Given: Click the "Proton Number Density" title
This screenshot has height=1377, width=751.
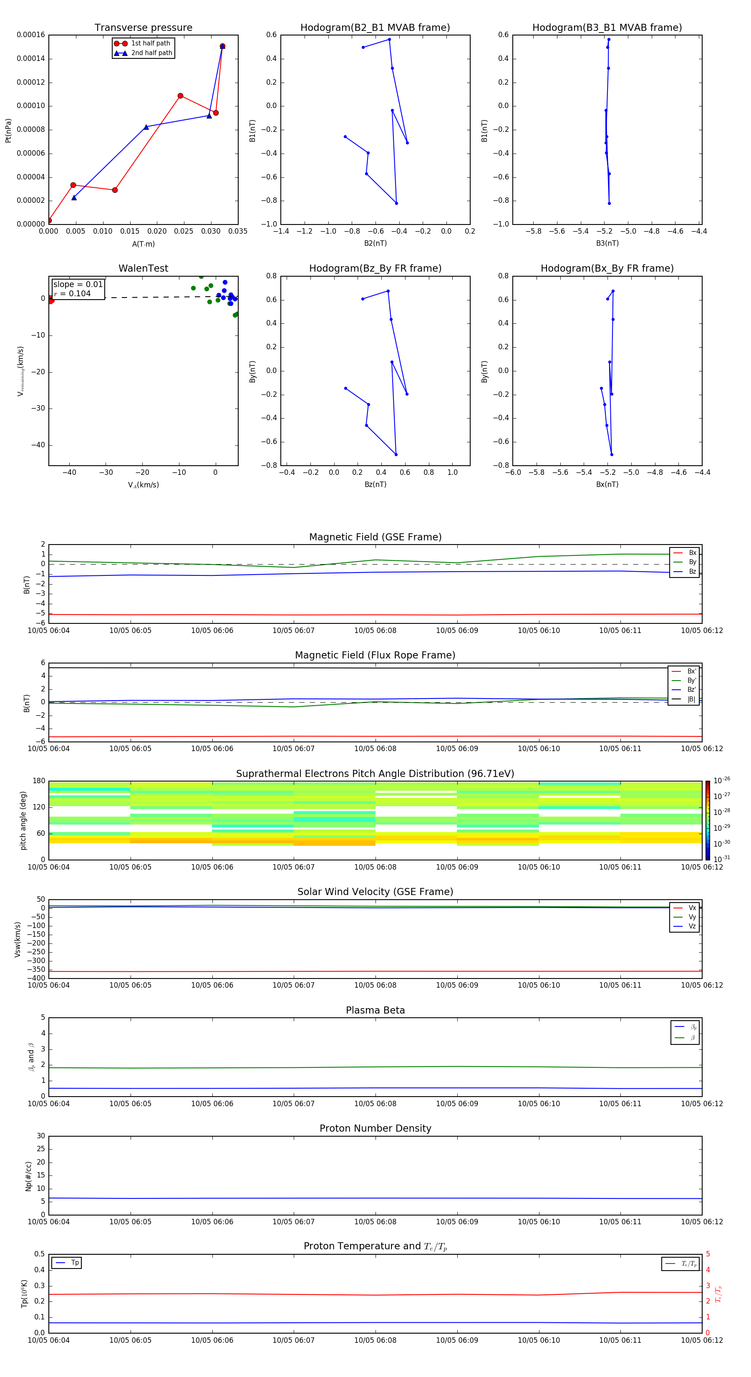Looking at the screenshot, I should coord(375,1128).
